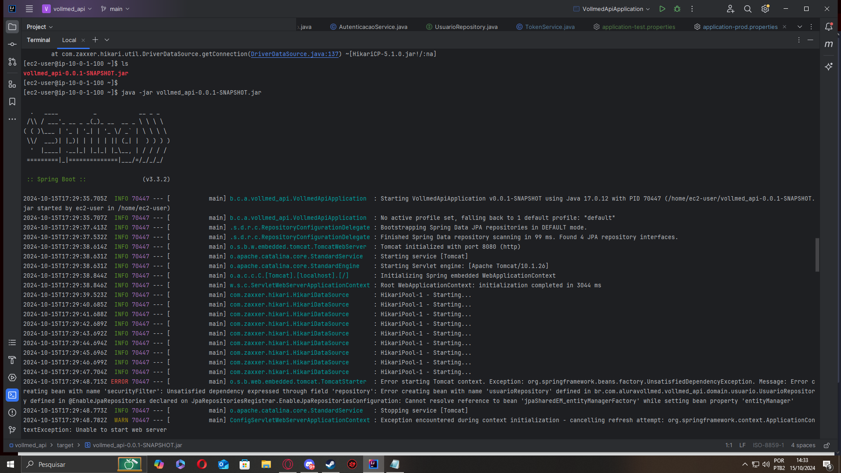Open AI Assistant sparkle icon
The height and width of the screenshot is (473, 841).
[x=829, y=67]
